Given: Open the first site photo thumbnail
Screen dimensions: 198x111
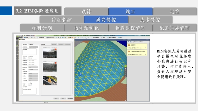Looking at the screenshot, I should click(x=48, y=54).
